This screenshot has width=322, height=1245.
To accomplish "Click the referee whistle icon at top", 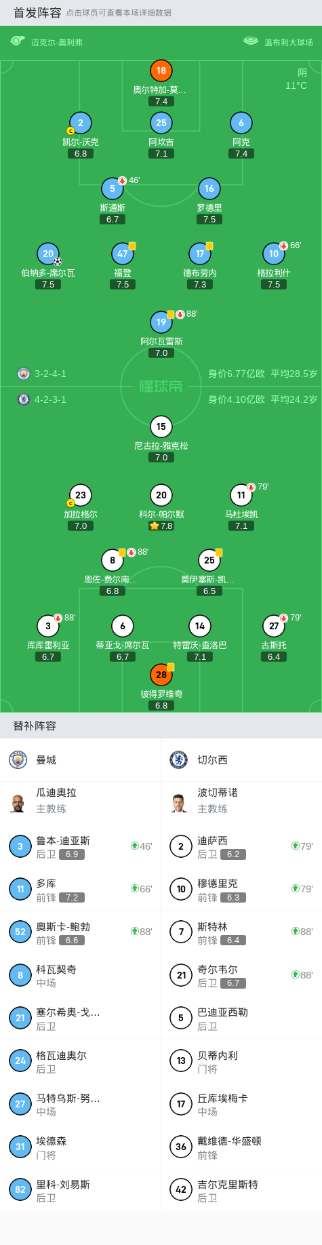I will (18, 41).
